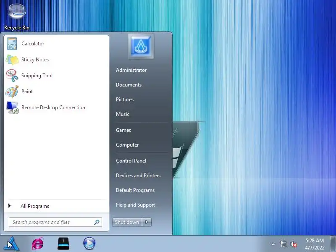Open Music library

123,114
